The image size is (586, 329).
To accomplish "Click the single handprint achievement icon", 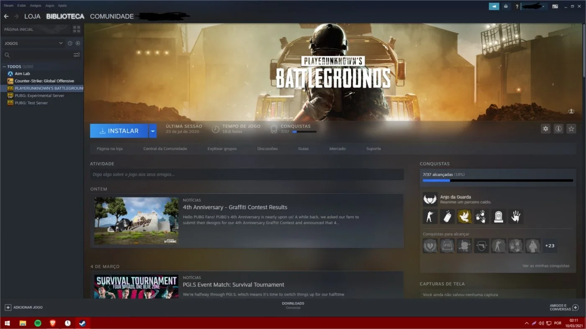I will (x=516, y=217).
